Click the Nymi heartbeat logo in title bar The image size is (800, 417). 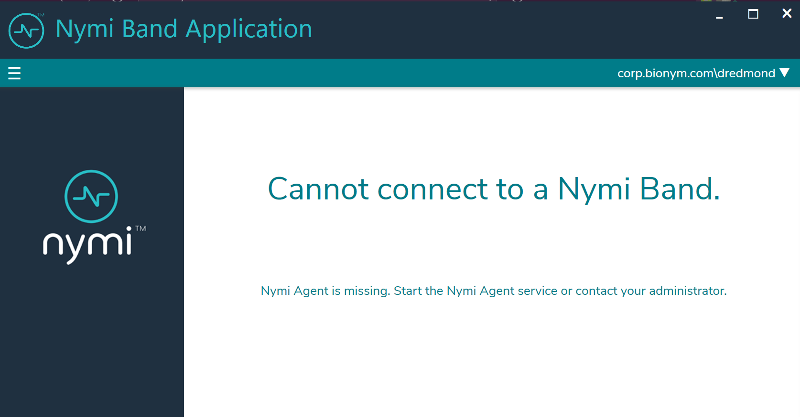26,31
